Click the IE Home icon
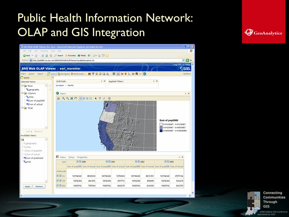This screenshot has height=217, width=289. (51, 55)
